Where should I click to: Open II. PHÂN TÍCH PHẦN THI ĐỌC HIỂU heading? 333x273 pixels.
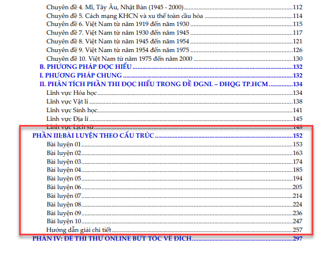click(171, 84)
